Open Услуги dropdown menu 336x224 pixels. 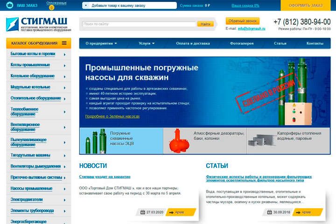[x=147, y=43]
